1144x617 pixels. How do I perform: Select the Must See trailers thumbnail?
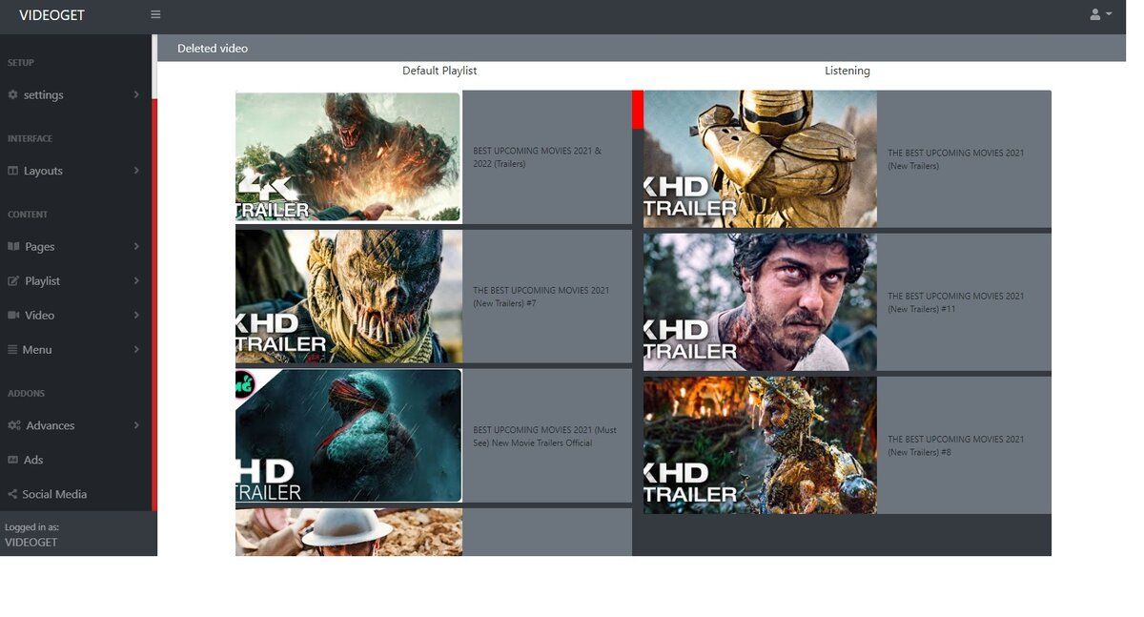pos(348,436)
